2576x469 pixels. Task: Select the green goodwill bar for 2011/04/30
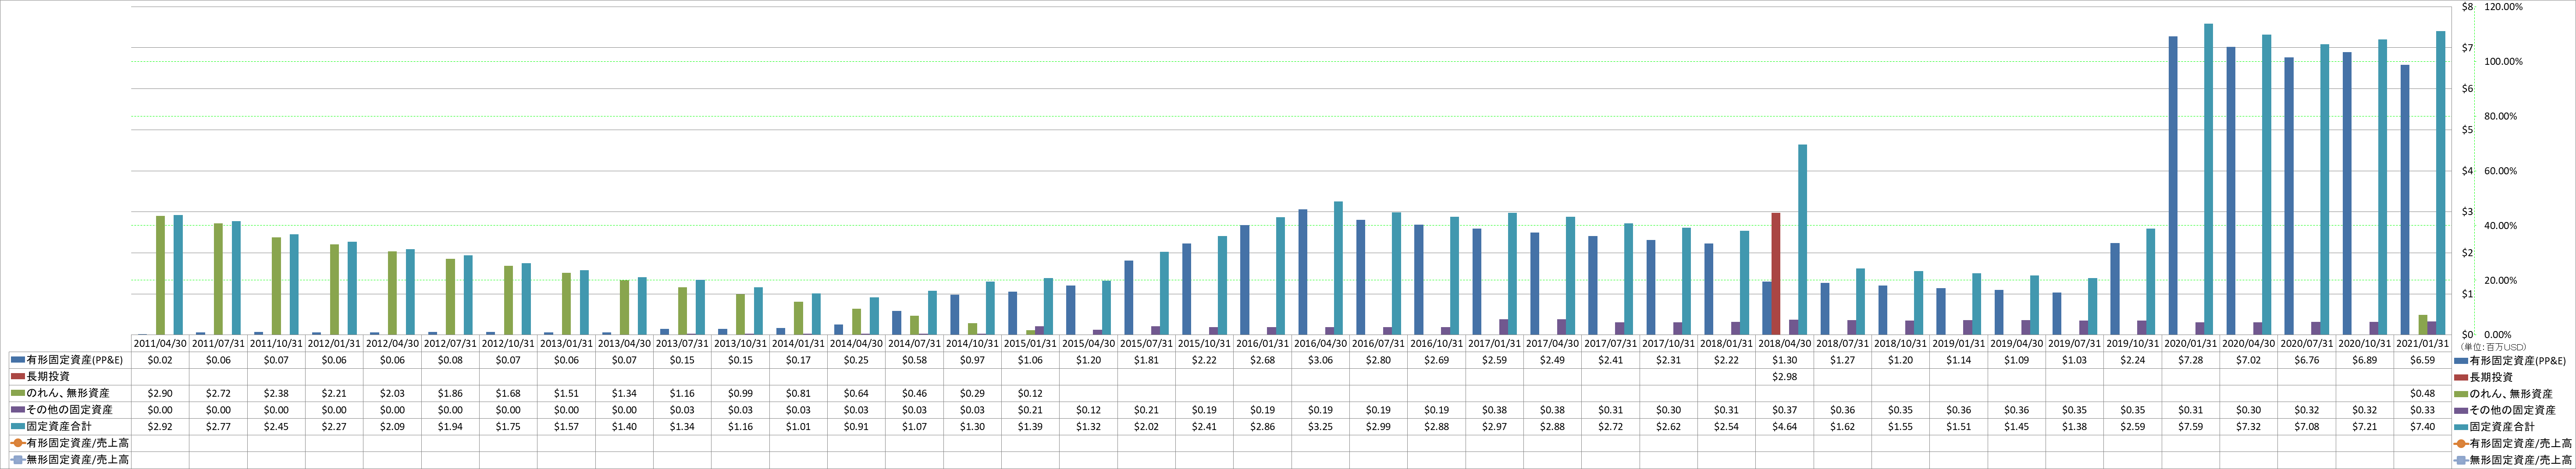[160, 275]
